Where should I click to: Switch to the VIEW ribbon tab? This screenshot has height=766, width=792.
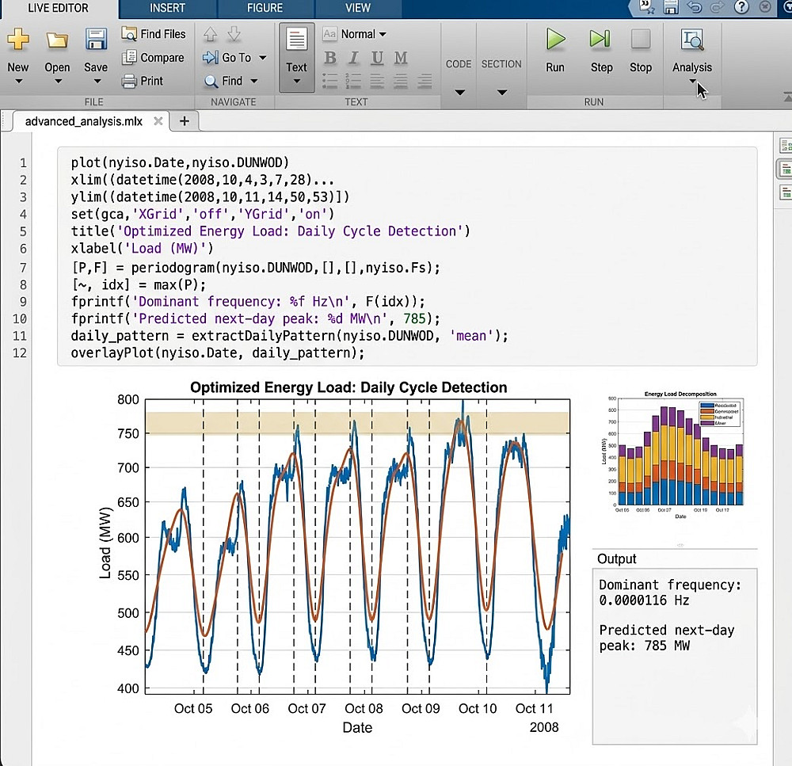pyautogui.click(x=358, y=8)
